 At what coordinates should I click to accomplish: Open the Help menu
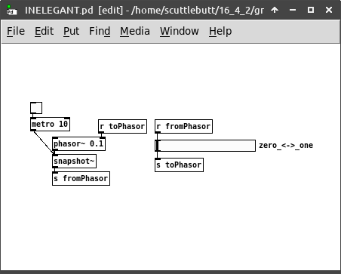(220, 31)
